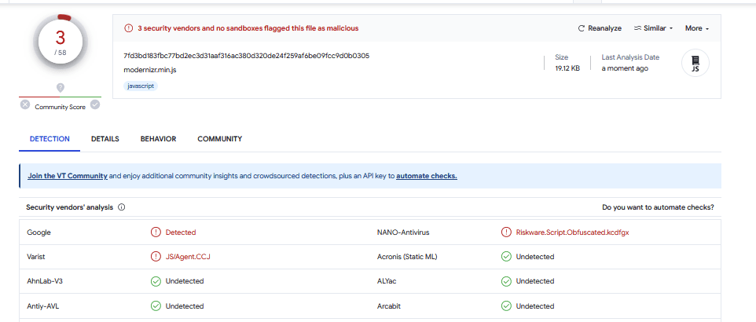
Task: Click Google's Detected warning icon
Action: coord(156,232)
